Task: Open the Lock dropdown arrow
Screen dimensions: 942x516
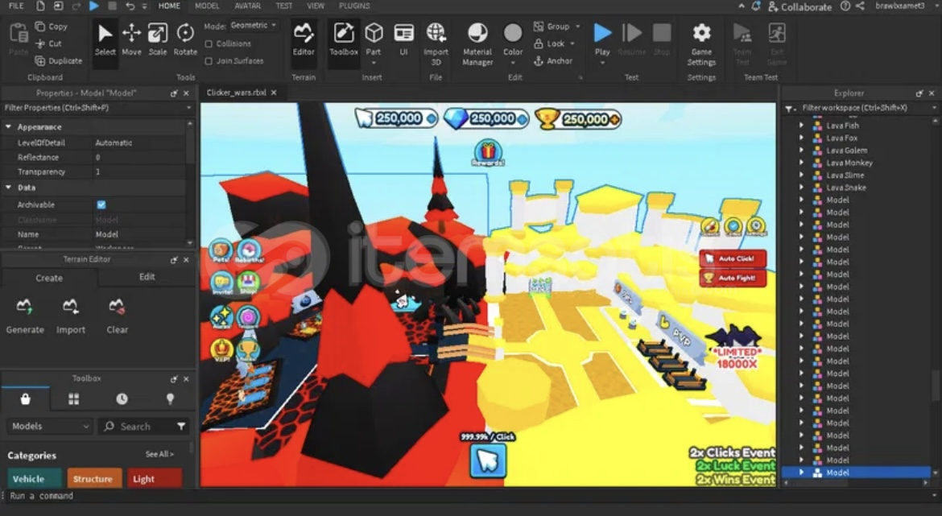Action: (572, 43)
